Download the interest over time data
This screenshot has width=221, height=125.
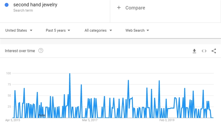tap(194, 51)
